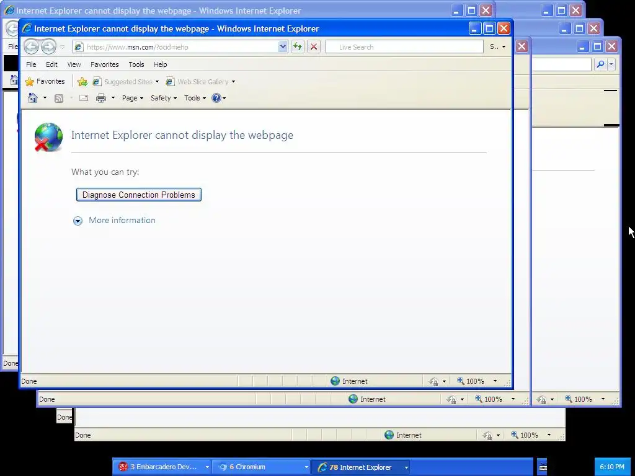
Task: Open the Edit menu
Action: (x=51, y=64)
